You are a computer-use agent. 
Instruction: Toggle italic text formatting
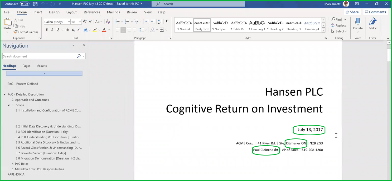click(x=52, y=30)
